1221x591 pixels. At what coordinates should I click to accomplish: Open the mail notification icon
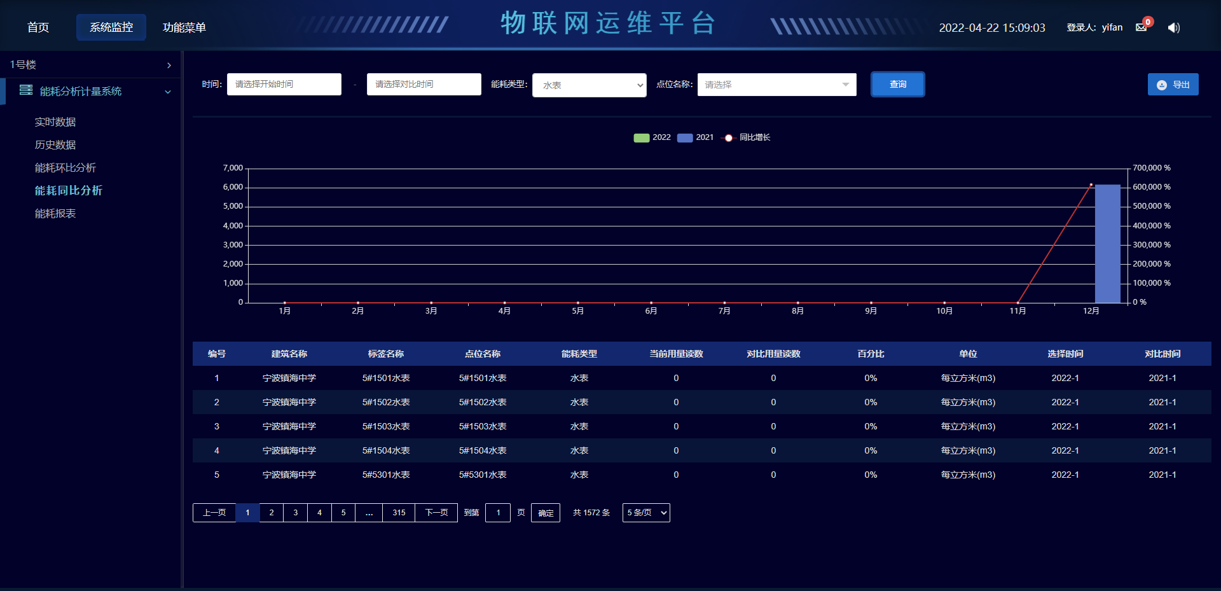[x=1142, y=27]
